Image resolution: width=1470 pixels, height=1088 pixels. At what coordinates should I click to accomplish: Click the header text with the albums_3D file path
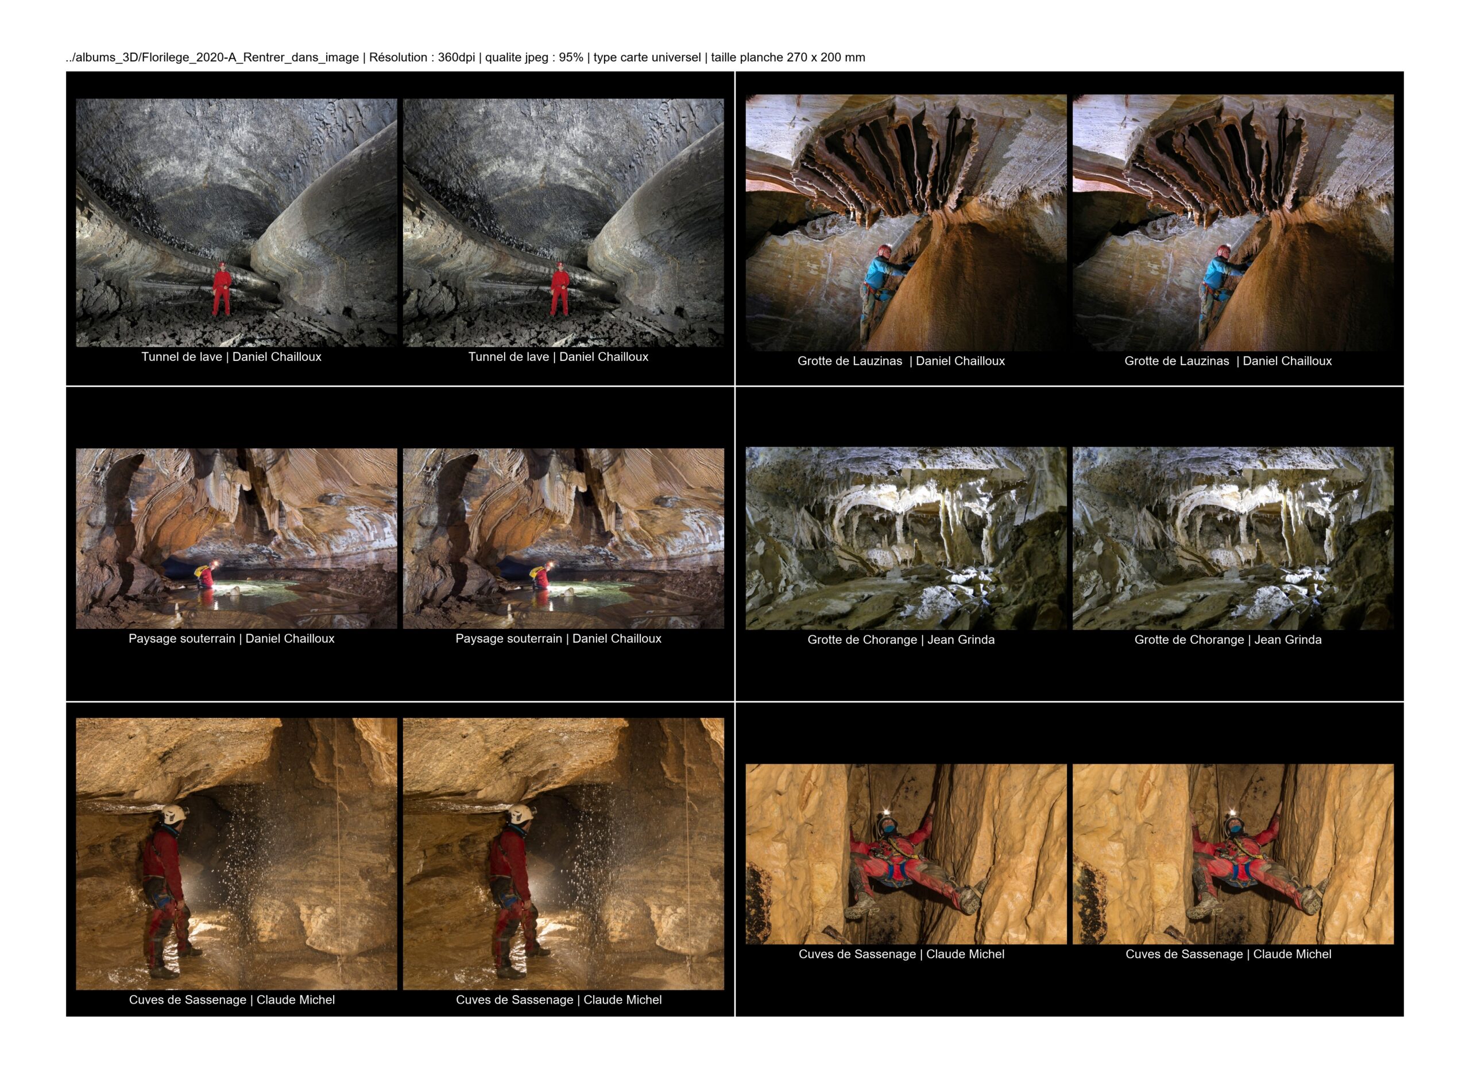click(465, 57)
